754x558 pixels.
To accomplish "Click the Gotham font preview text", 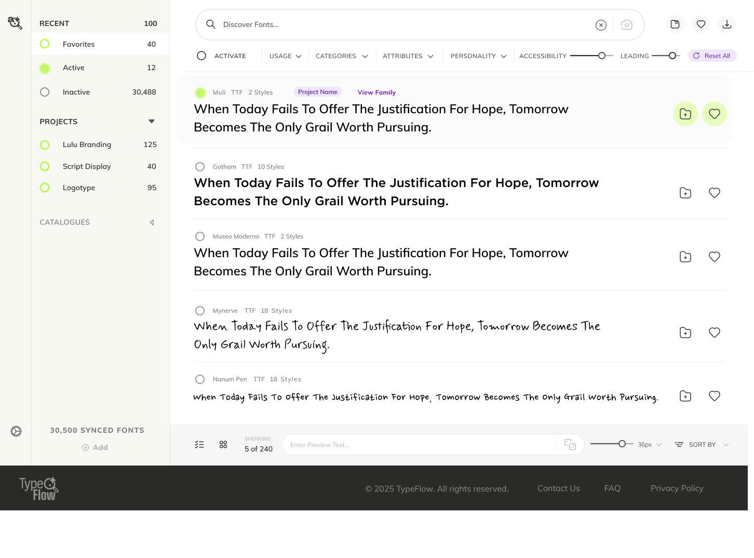I will coord(397,192).
